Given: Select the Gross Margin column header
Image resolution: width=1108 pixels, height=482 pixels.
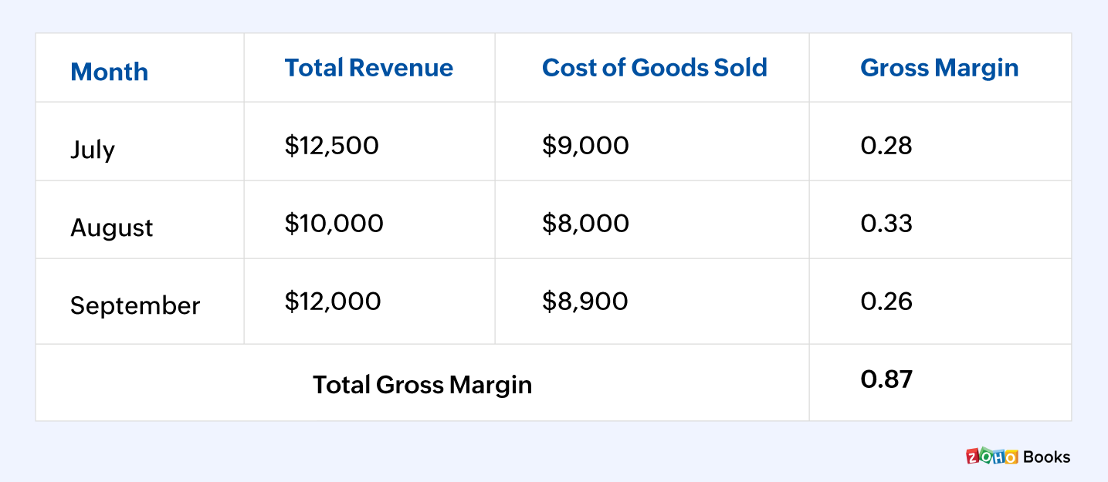Looking at the screenshot, I should (939, 68).
